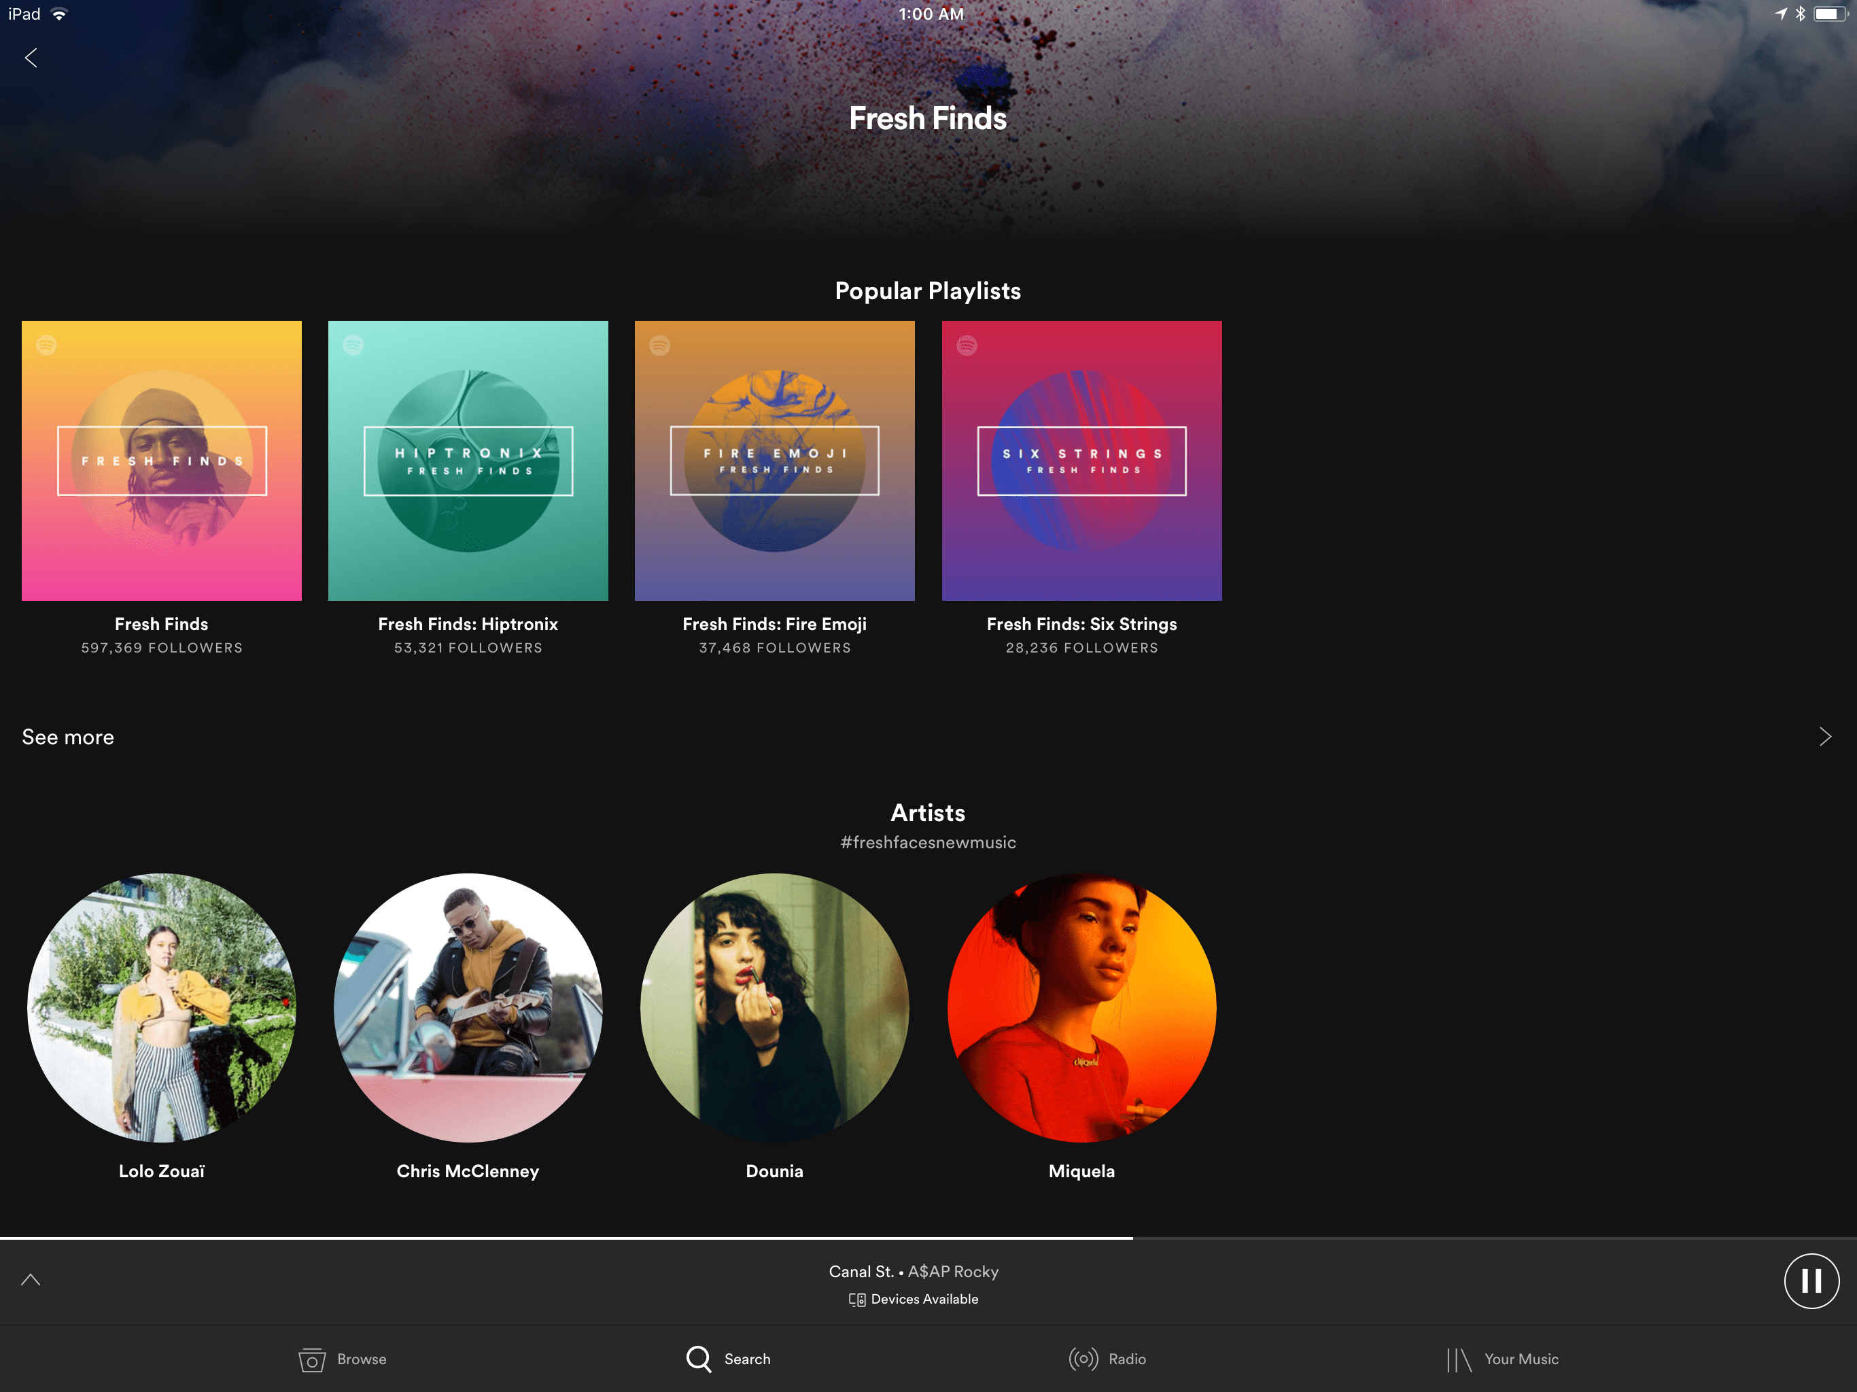Image resolution: width=1857 pixels, height=1392 pixels.
Task: Click See more to view all playlists
Action: 69,737
